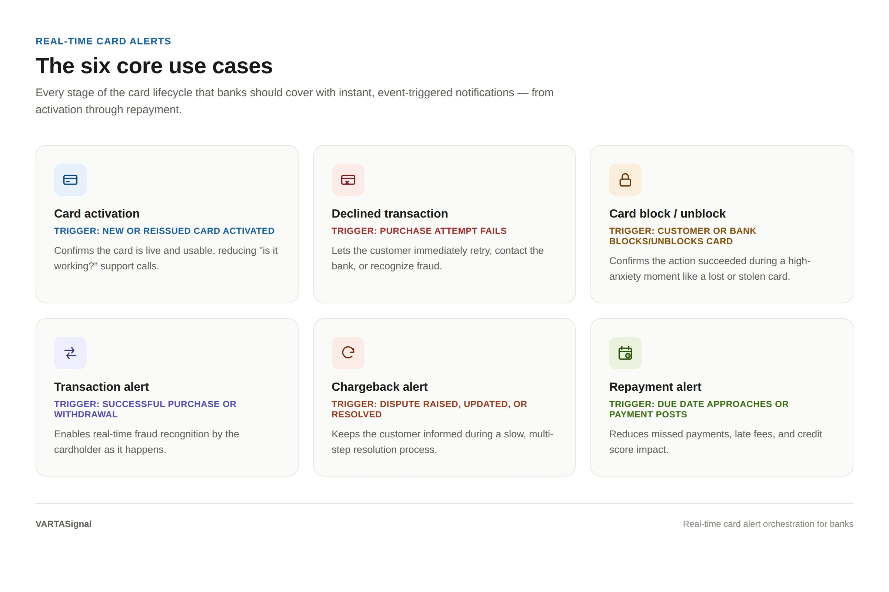This screenshot has width=889, height=592.
Task: Click description 'Reduces missed payments, late fees'
Action: point(715,442)
